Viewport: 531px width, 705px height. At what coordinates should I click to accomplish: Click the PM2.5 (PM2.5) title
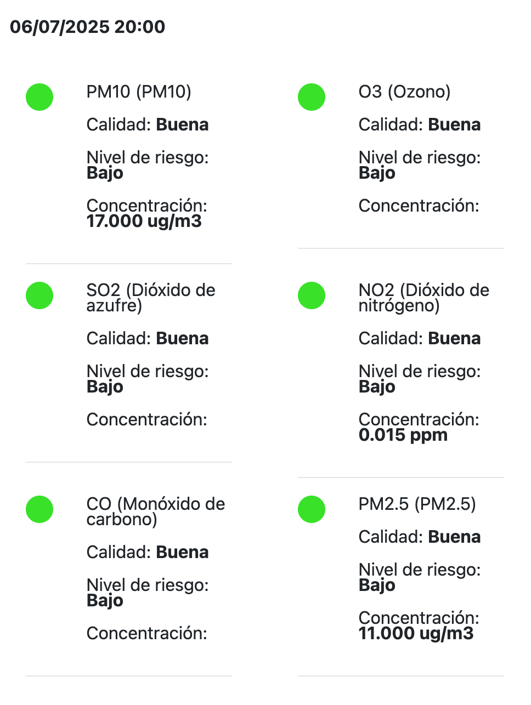pyautogui.click(x=417, y=504)
